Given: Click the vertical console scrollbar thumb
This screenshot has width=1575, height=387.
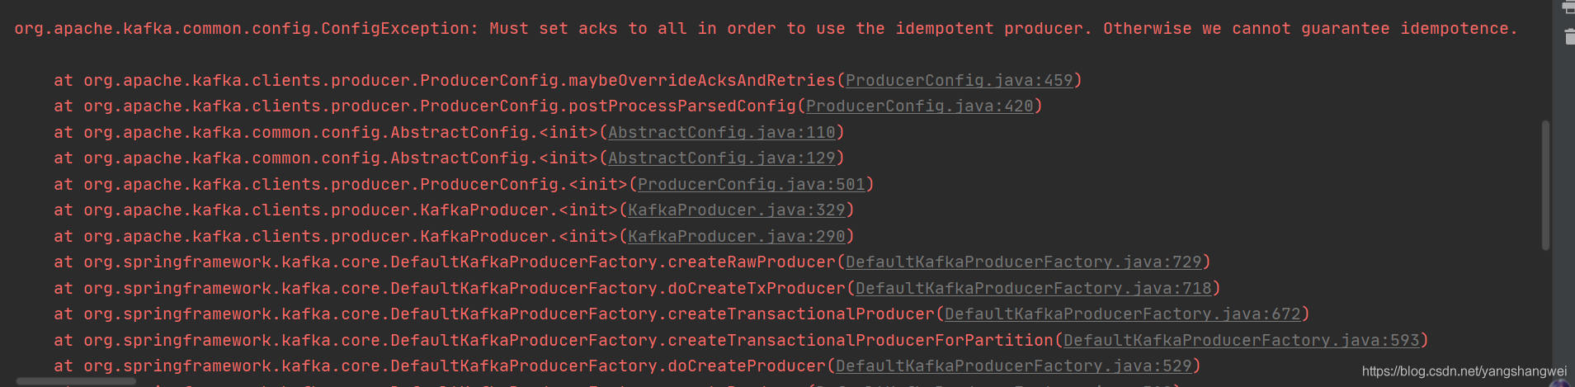Looking at the screenshot, I should coord(1545,185).
